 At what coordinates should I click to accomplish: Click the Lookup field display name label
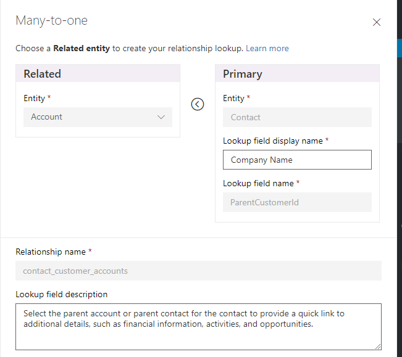(273, 141)
